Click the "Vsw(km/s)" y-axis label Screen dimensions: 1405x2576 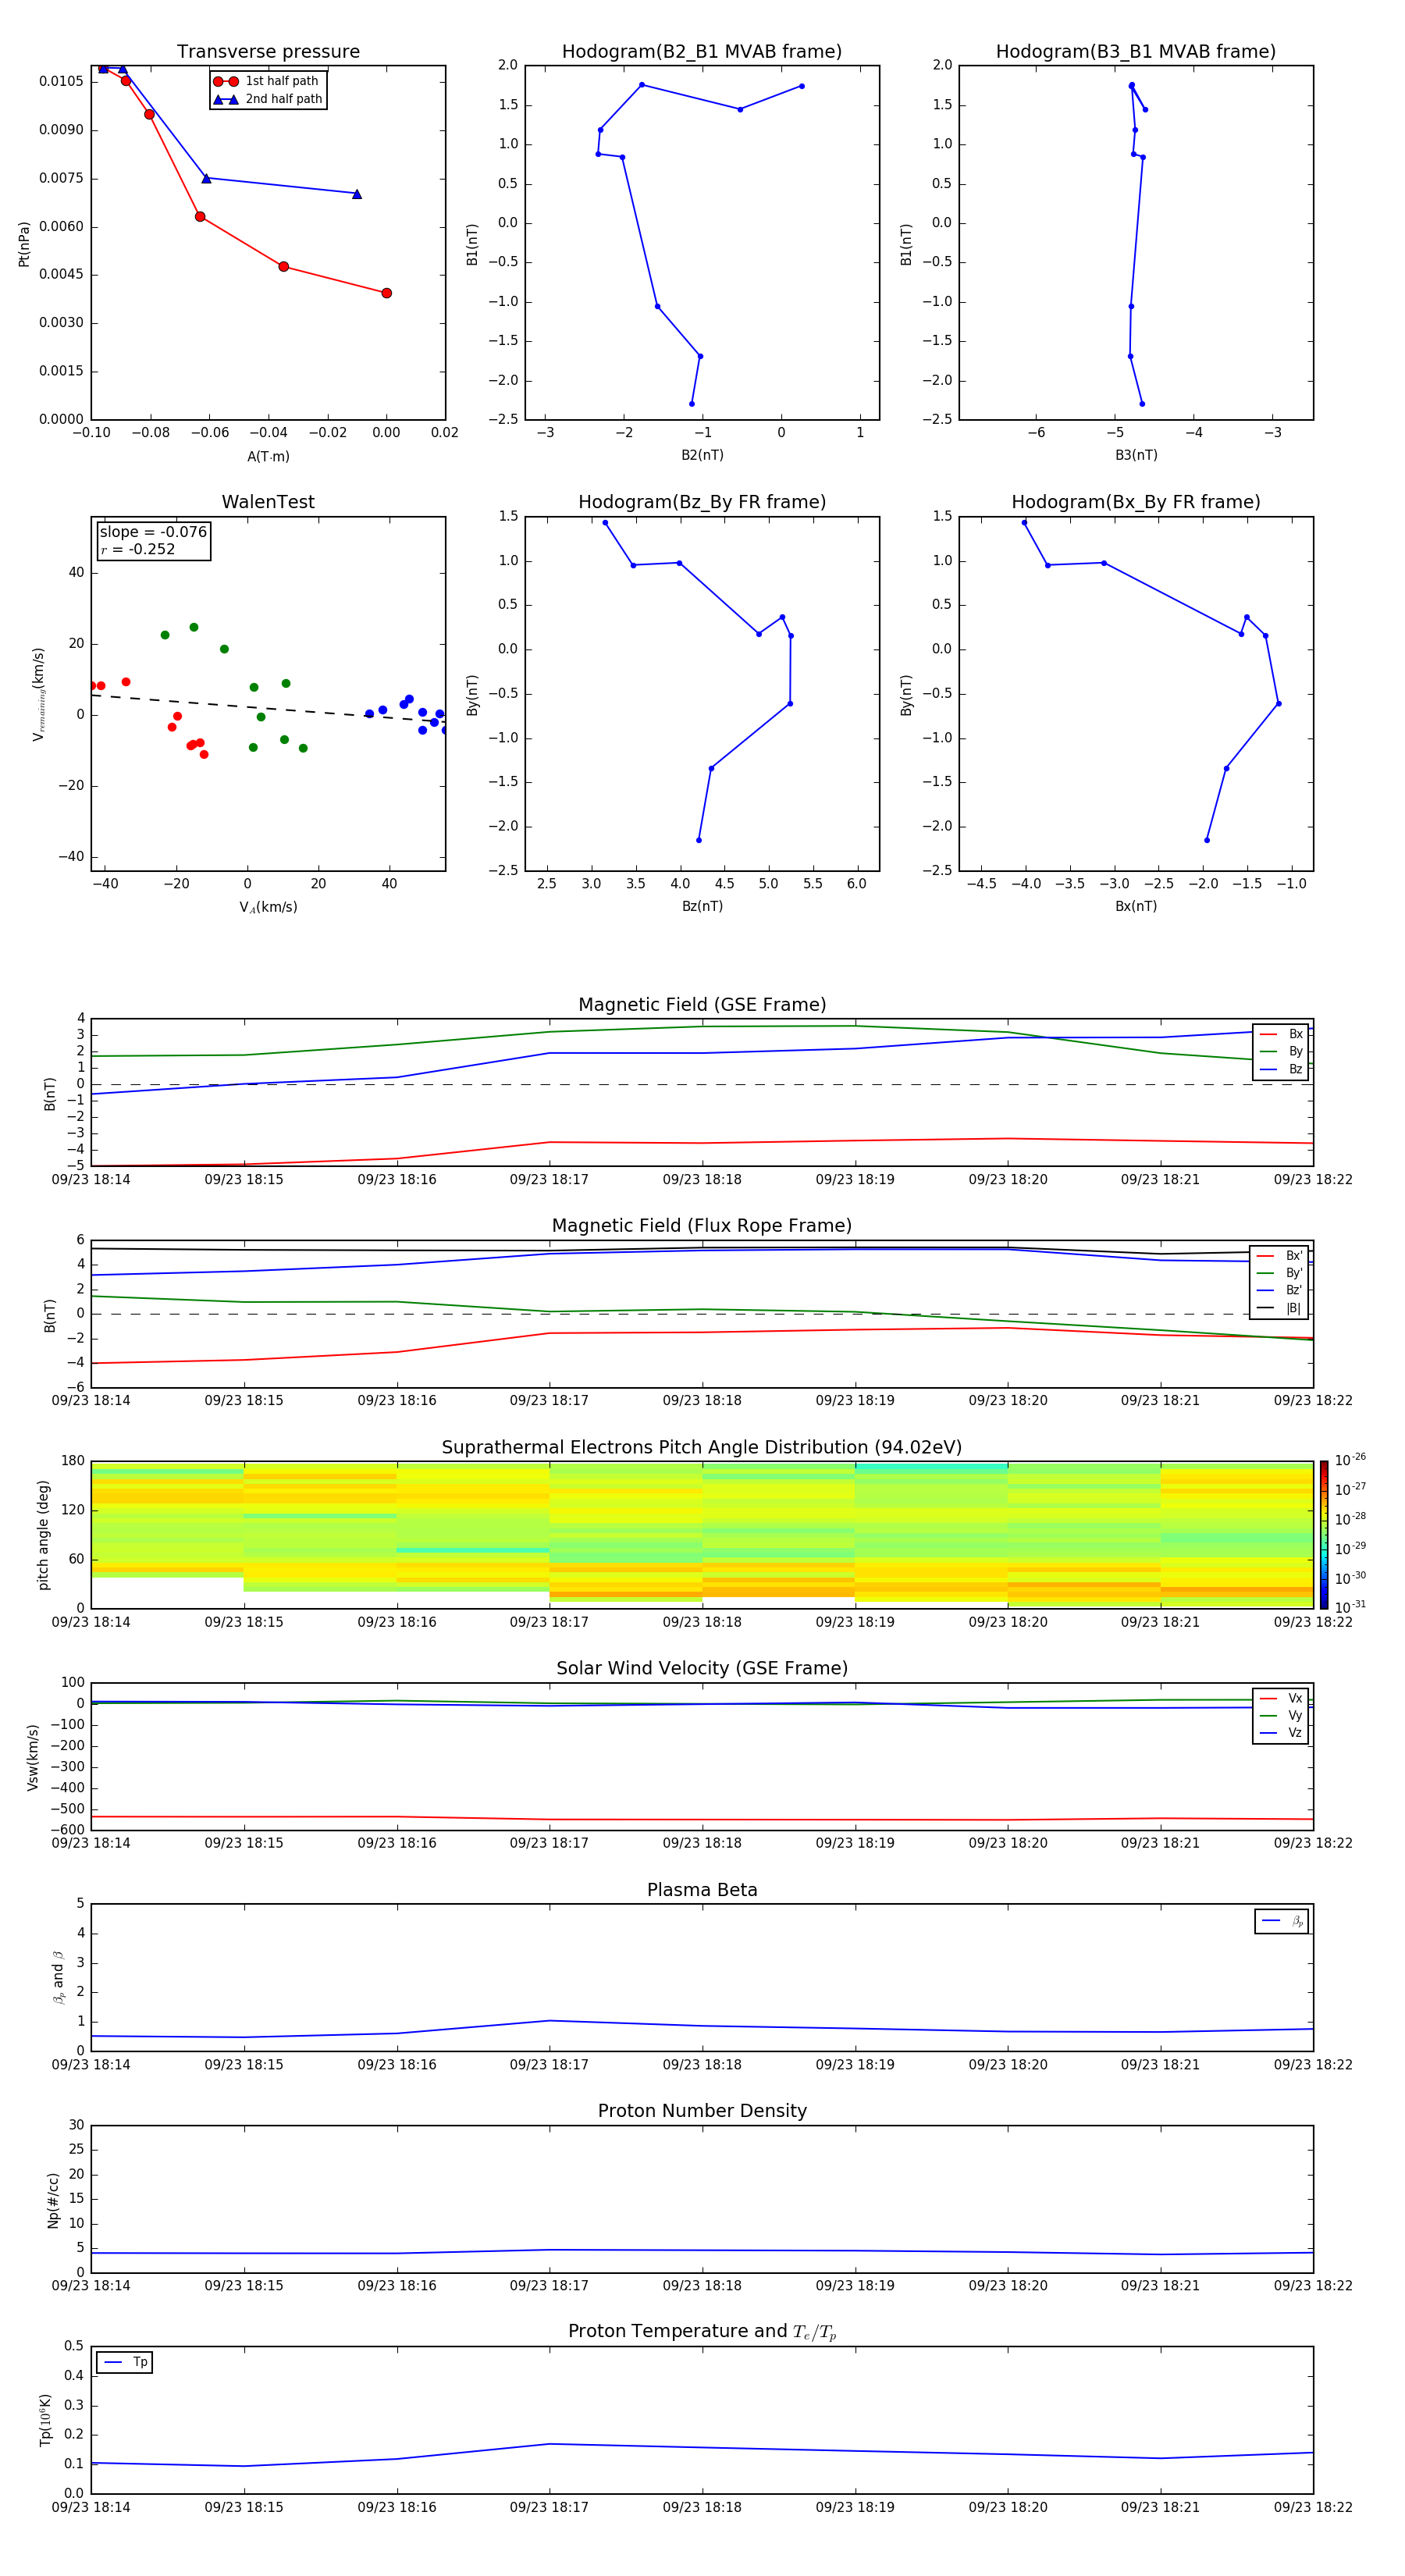coord(32,1757)
